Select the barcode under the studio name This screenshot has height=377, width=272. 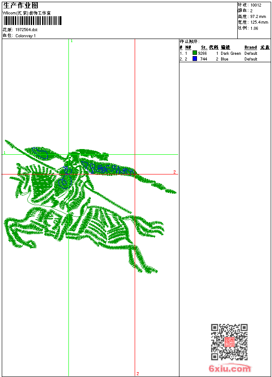coord(32,21)
